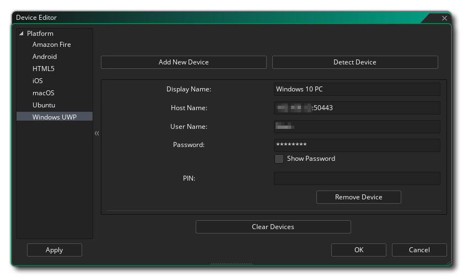Screen dimensions: 463x277
Task: Click Remove Device button
Action: (x=359, y=197)
